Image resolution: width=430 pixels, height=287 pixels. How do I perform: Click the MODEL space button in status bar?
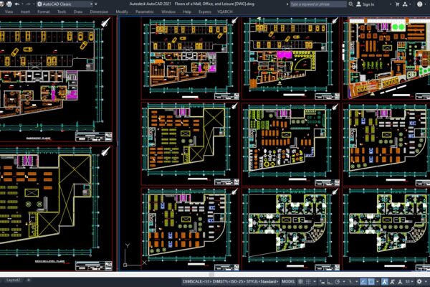(288, 281)
